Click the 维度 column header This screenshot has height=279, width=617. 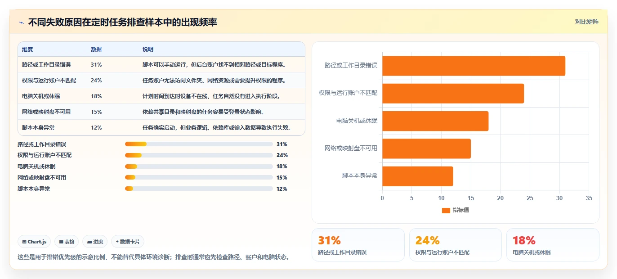27,49
